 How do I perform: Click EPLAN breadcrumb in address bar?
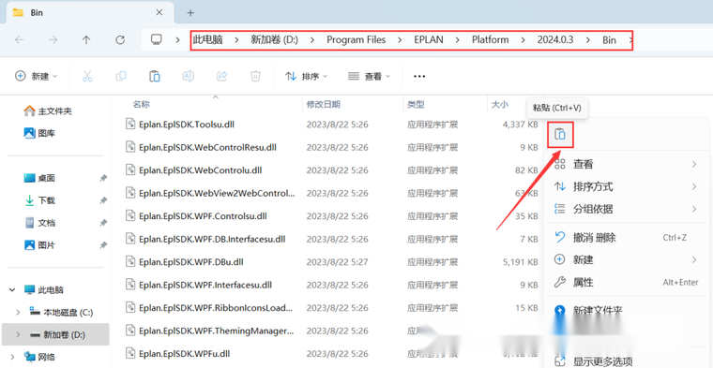coord(429,40)
